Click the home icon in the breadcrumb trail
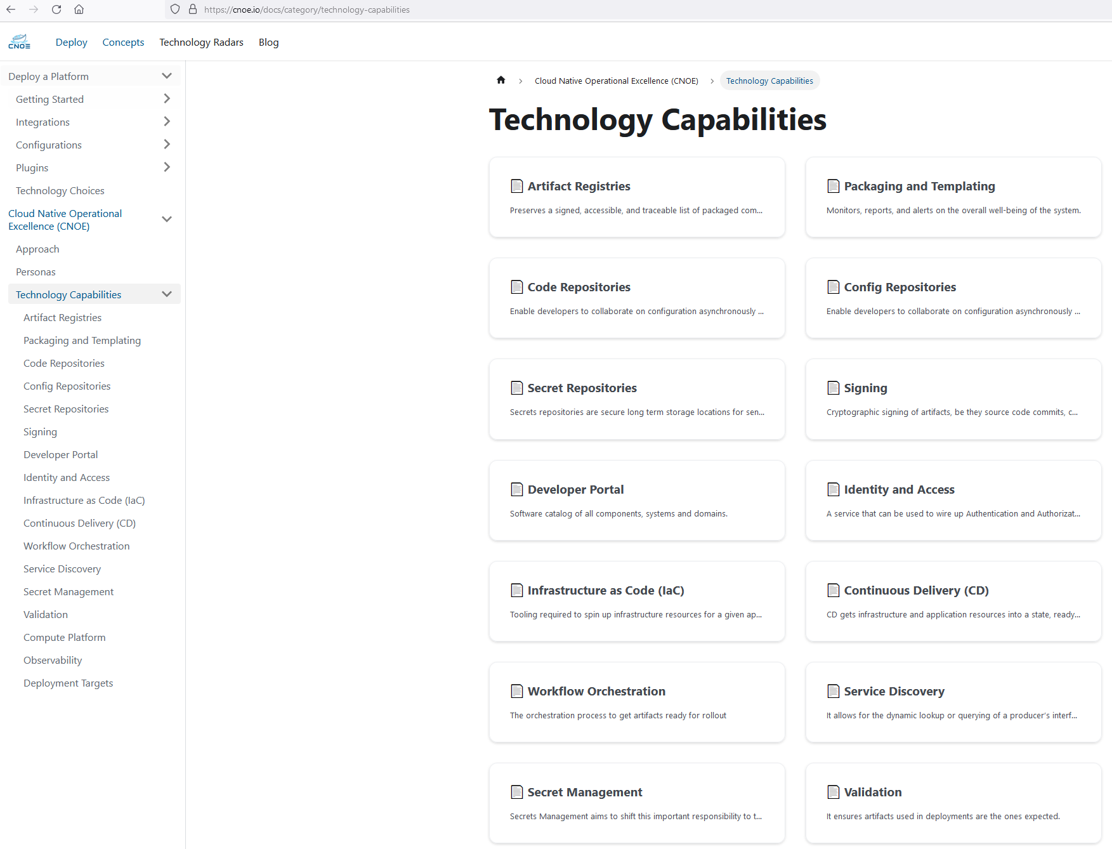The image size is (1112, 849). coord(500,80)
